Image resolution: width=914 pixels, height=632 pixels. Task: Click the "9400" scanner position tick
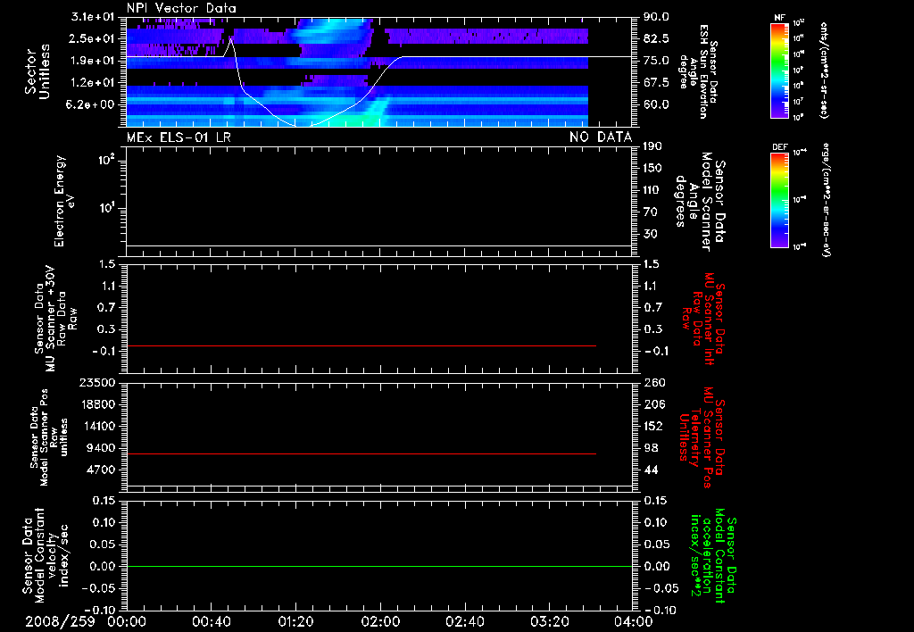click(x=101, y=448)
